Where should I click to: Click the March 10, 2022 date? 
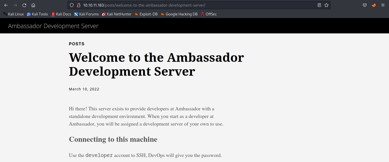coord(84,89)
